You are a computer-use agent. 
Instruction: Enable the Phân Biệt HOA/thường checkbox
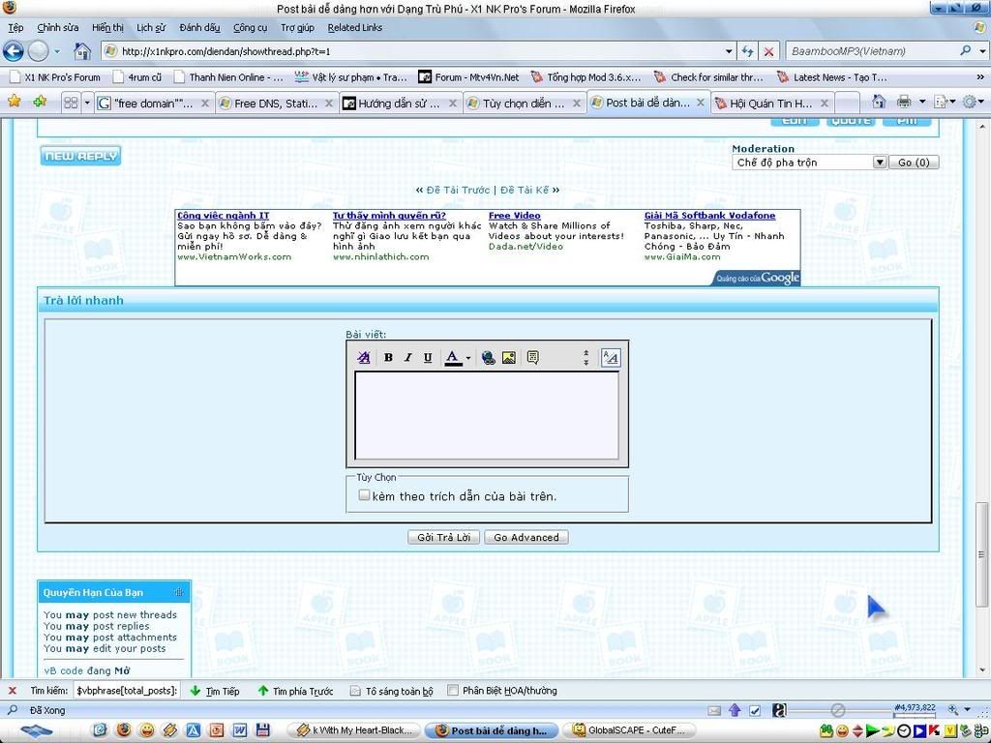click(x=453, y=691)
